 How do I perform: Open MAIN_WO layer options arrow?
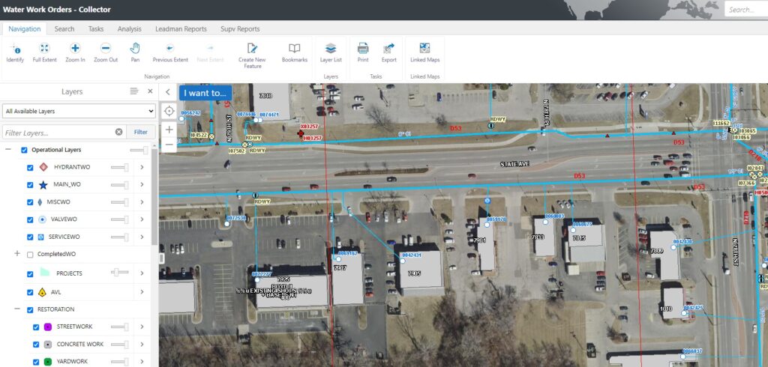(x=142, y=184)
